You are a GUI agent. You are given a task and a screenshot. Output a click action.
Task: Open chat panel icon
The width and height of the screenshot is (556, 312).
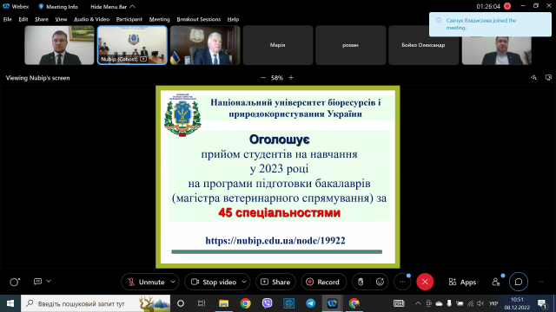pyautogui.click(x=519, y=282)
